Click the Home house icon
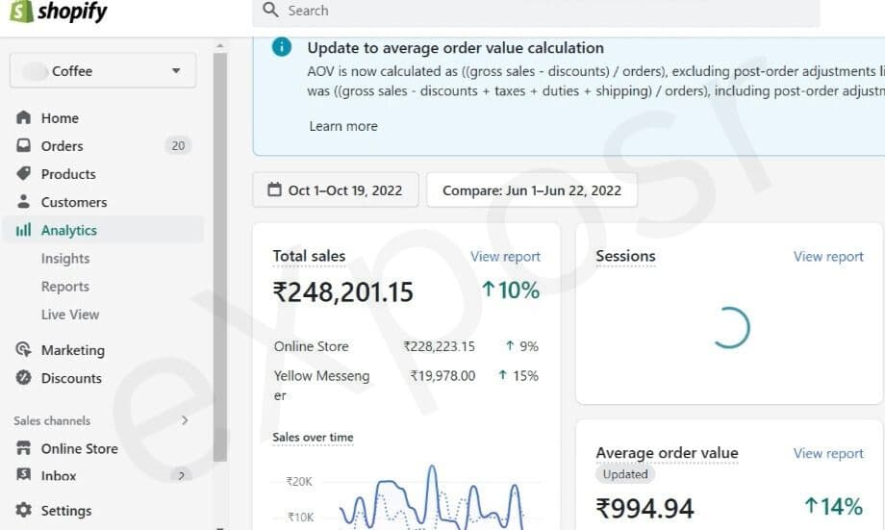Screen dimensions: 885x530 (x=24, y=117)
